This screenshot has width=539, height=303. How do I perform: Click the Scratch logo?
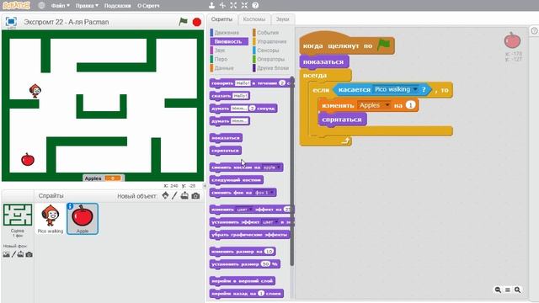click(16, 5)
